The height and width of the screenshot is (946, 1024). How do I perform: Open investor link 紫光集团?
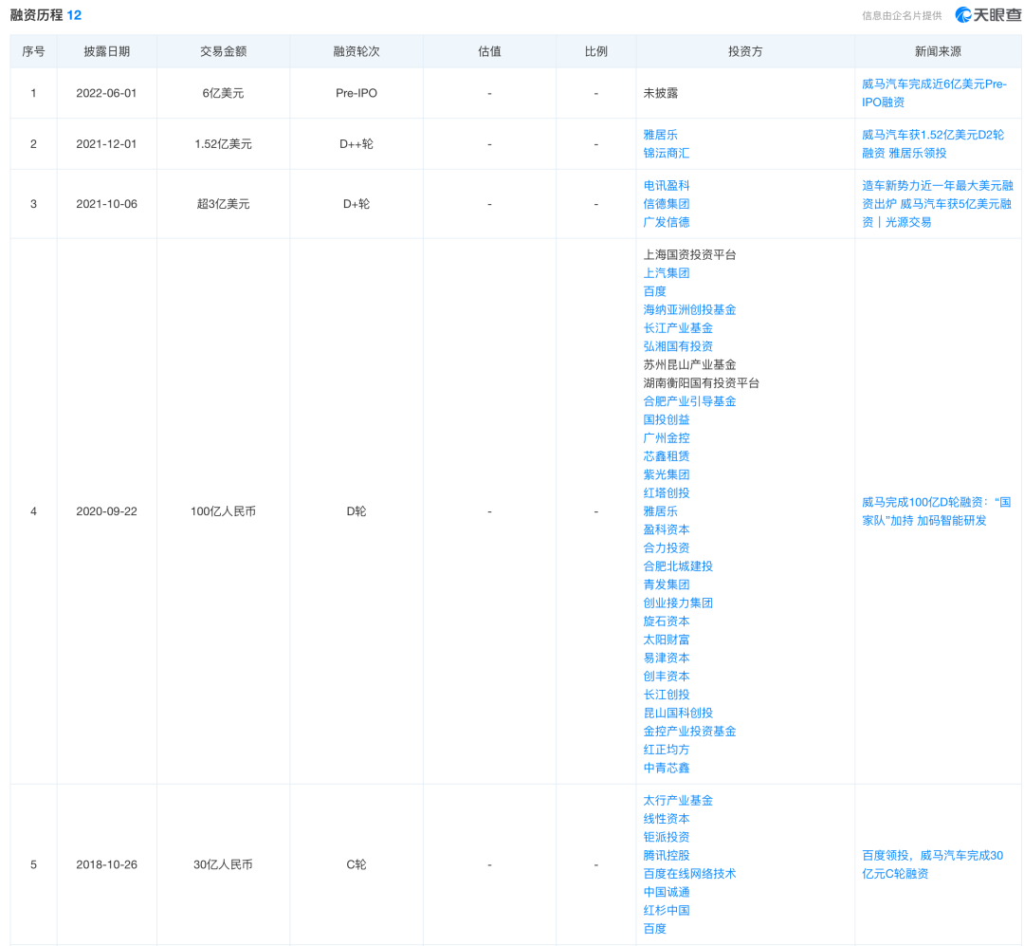click(x=667, y=474)
